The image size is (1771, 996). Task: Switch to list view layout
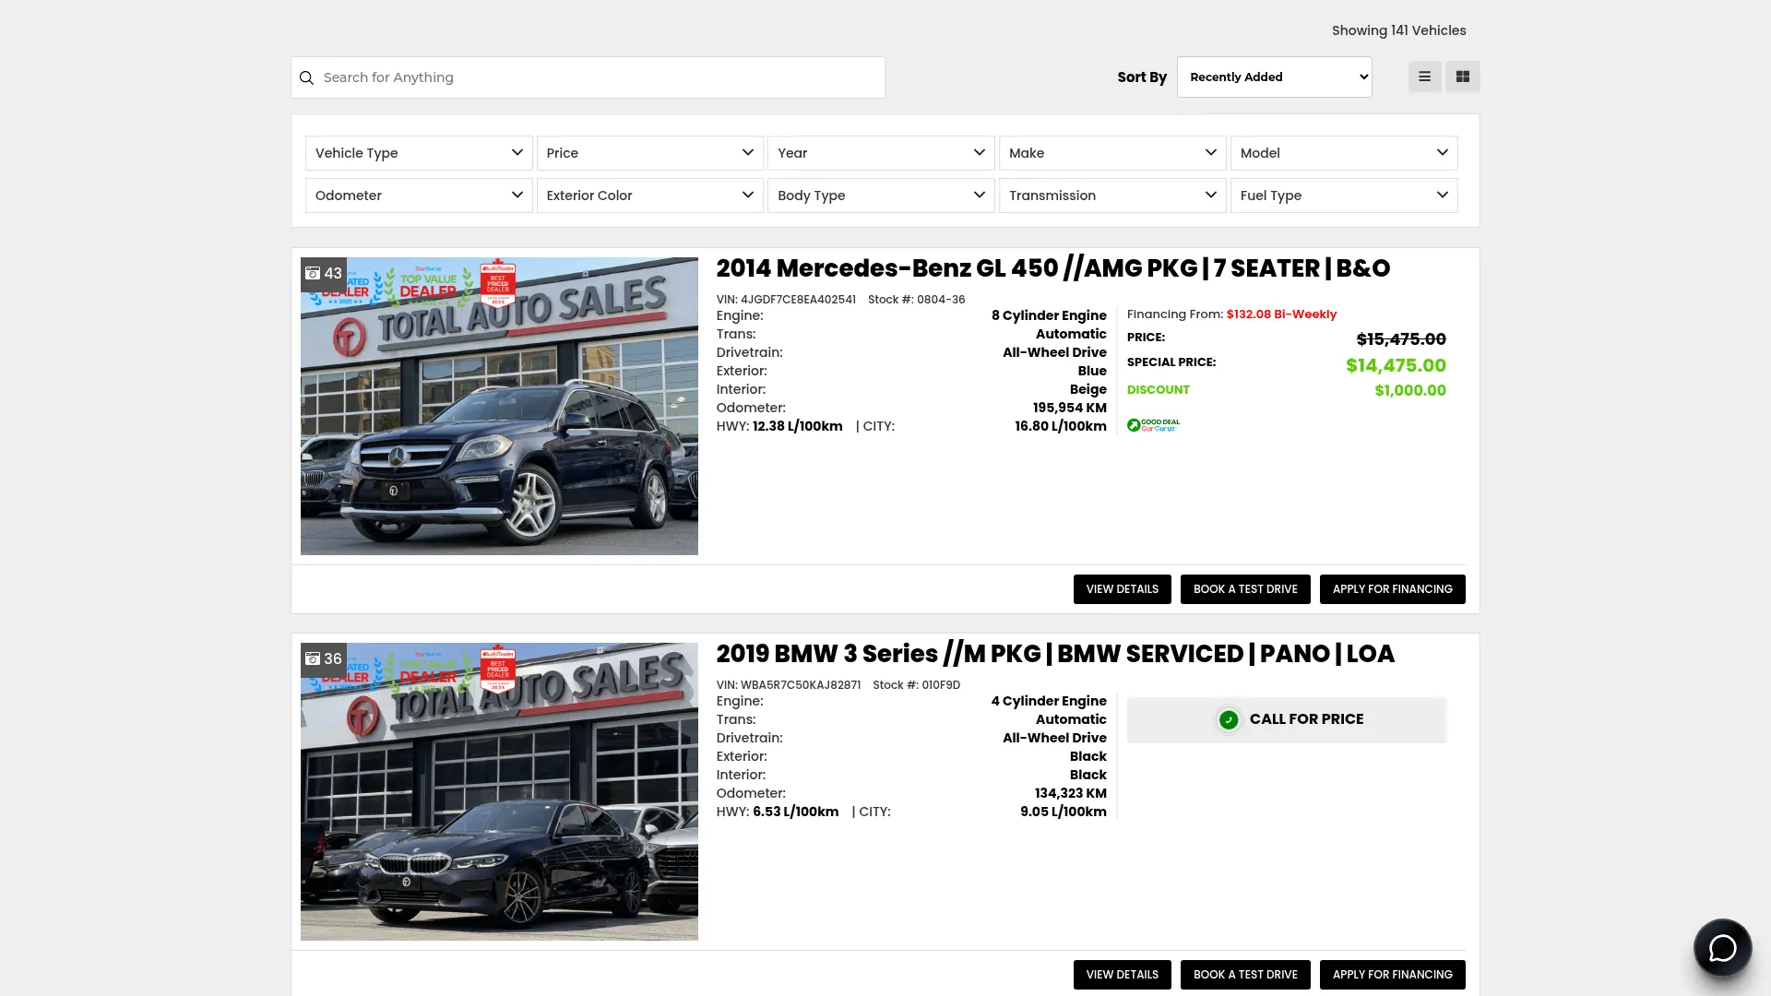[x=1424, y=77]
